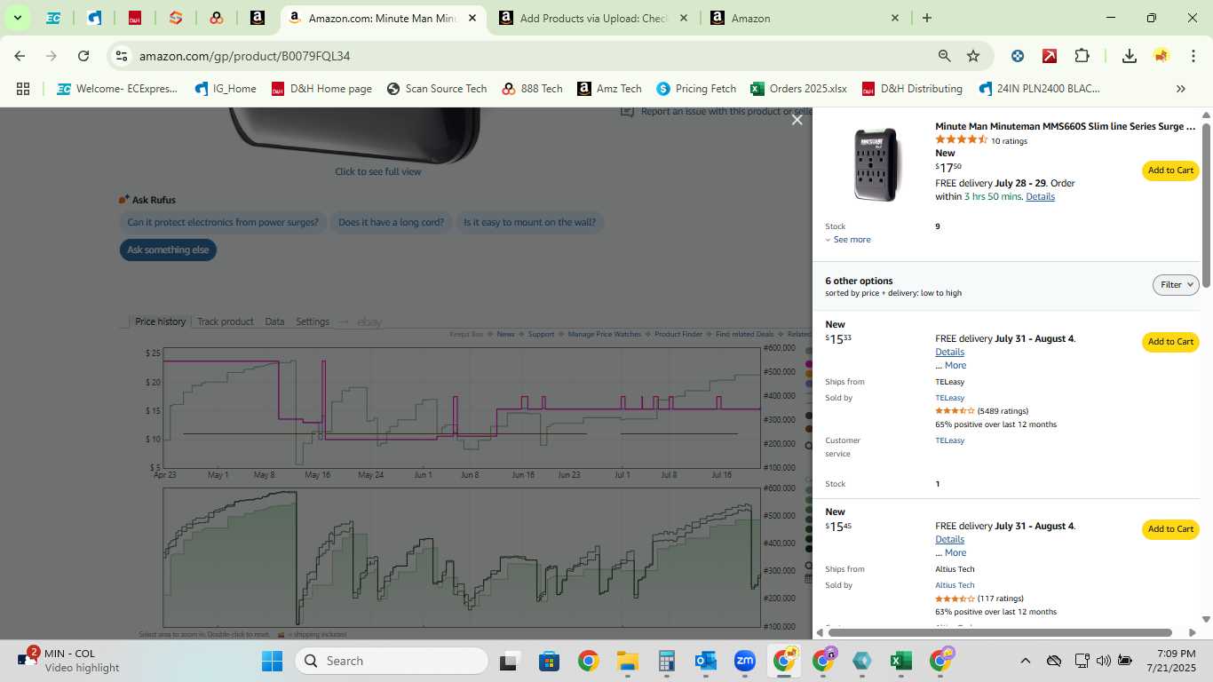Open the blue round extension icon
The height and width of the screenshot is (682, 1213).
(1018, 56)
